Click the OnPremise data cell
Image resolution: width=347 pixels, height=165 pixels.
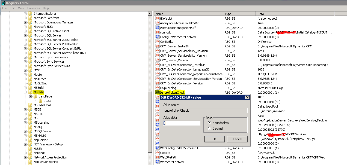pyautogui.click(x=264, y=42)
